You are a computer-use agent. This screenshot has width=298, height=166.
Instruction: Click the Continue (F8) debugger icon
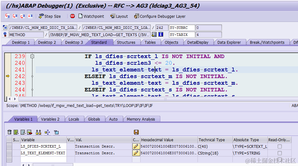pyautogui.click(x=30, y=16)
